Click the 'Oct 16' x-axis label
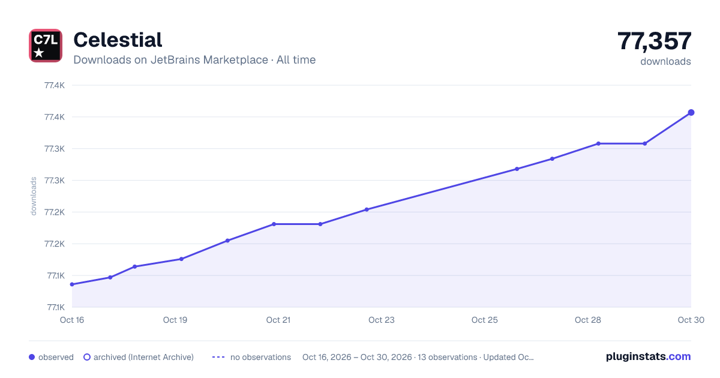Viewport: 720px width, 378px height. pyautogui.click(x=72, y=320)
